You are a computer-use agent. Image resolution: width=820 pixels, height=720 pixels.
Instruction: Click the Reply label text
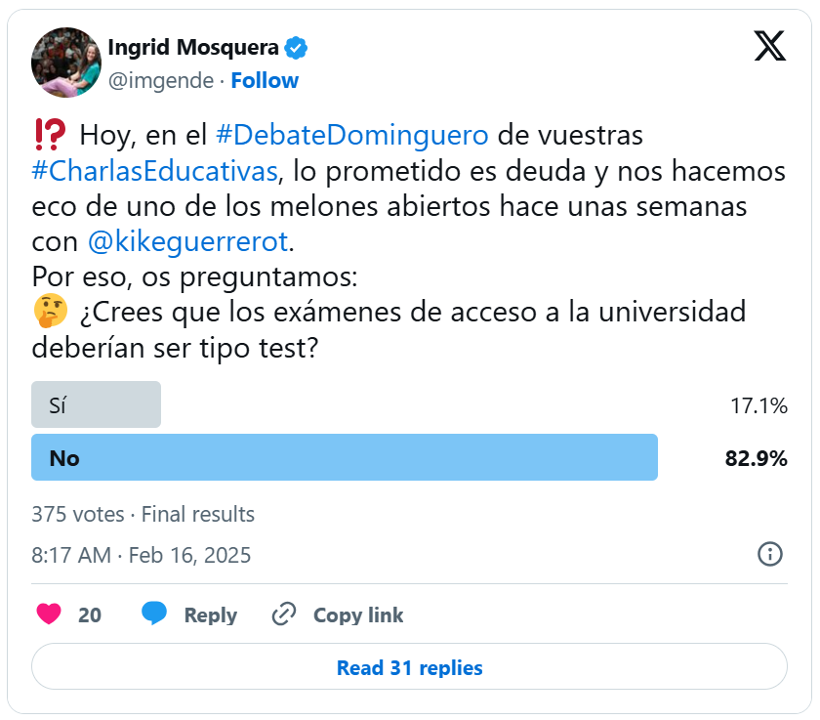(x=210, y=614)
